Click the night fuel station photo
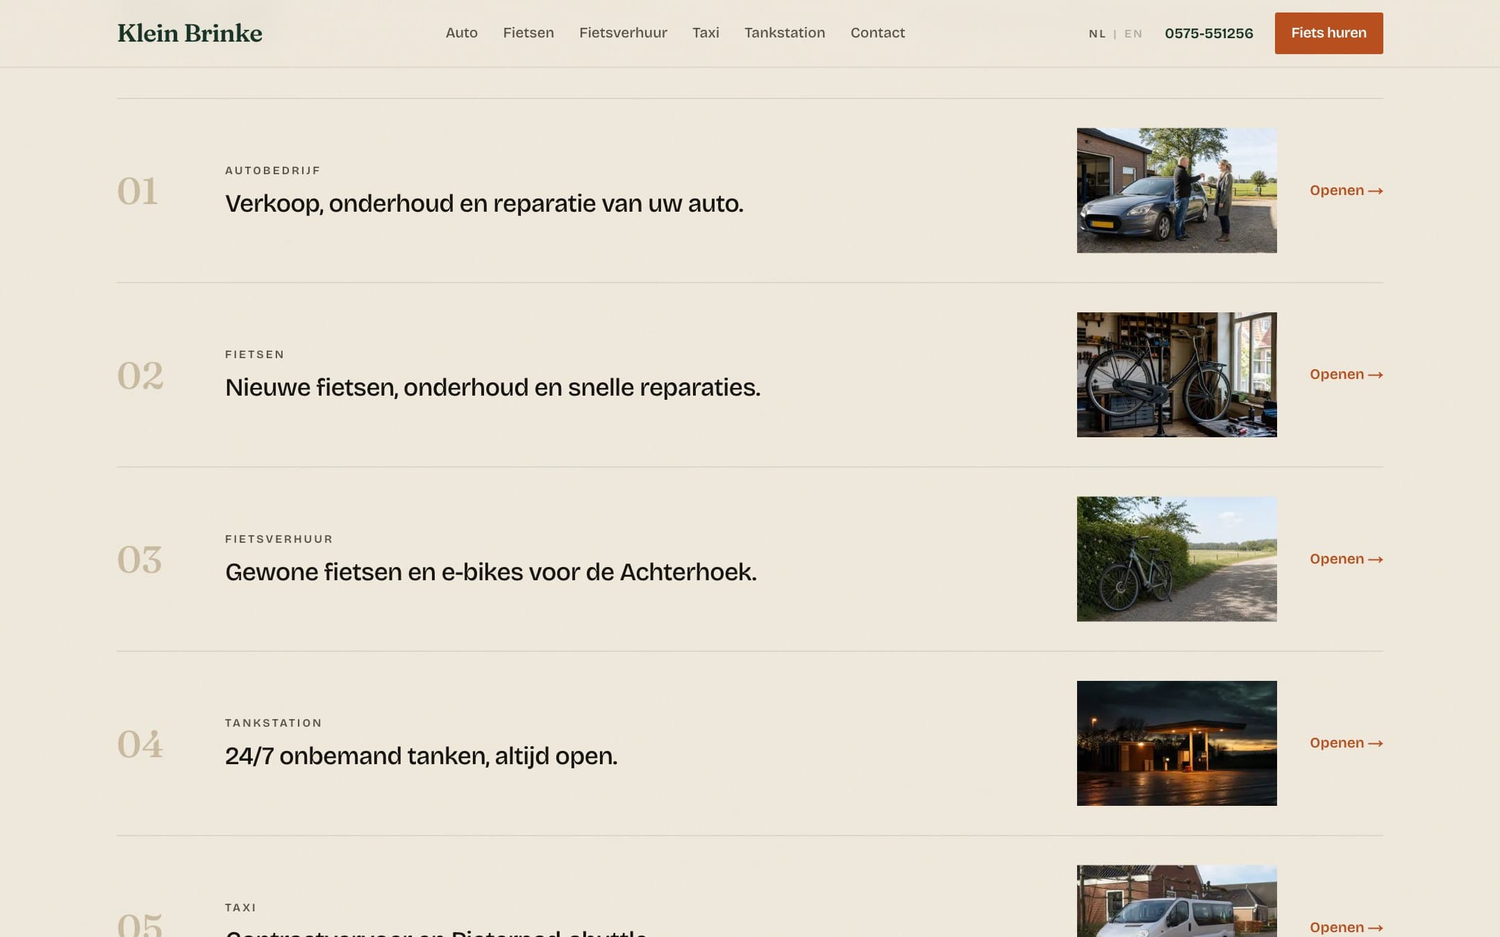 coord(1176,743)
